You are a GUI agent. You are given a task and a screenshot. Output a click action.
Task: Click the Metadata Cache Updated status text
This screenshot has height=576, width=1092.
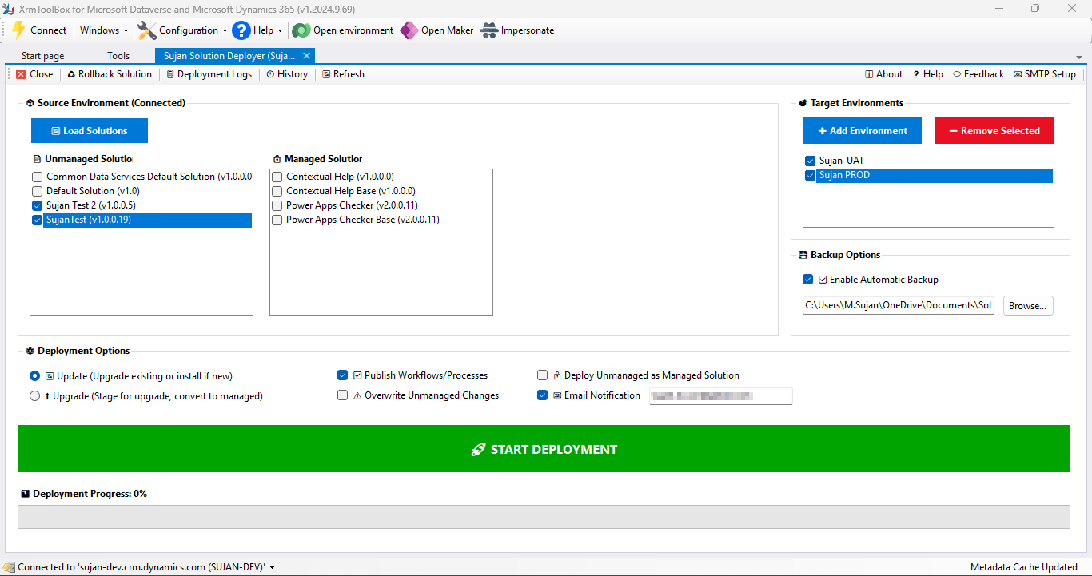coord(1023,567)
